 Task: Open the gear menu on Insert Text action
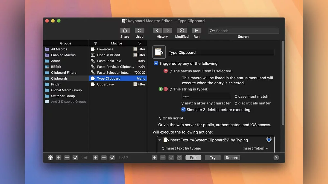tap(269, 140)
